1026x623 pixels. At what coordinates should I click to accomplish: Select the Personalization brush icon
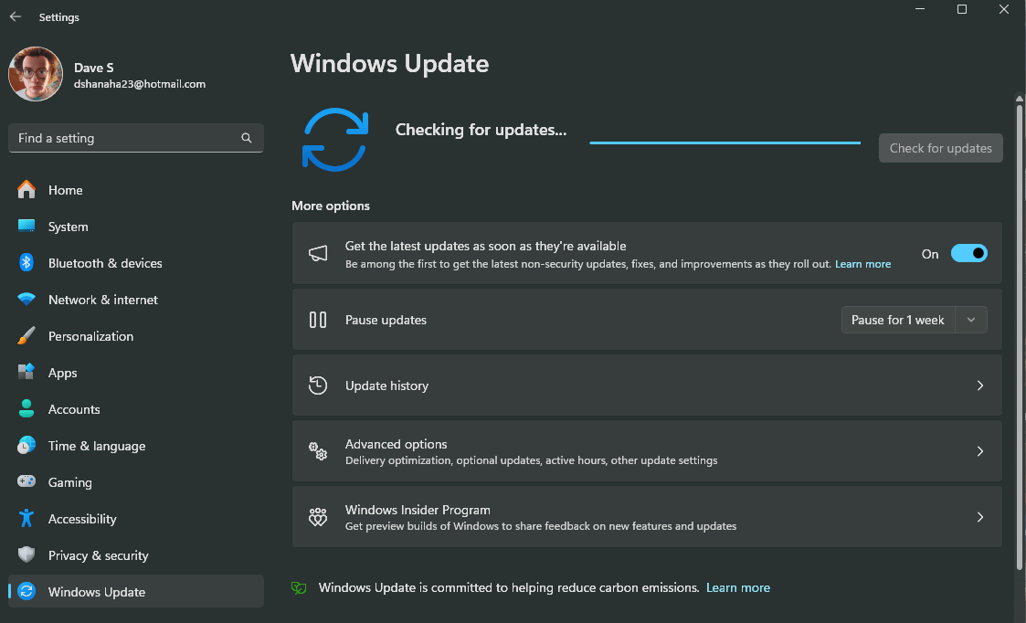click(26, 335)
